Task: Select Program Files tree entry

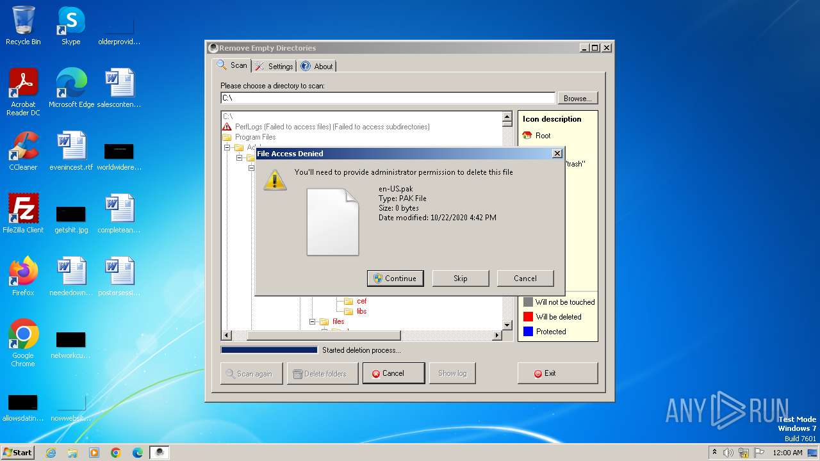Action: pos(255,137)
